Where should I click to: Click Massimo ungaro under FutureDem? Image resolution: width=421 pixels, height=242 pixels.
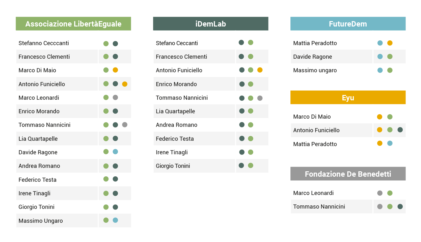315,70
